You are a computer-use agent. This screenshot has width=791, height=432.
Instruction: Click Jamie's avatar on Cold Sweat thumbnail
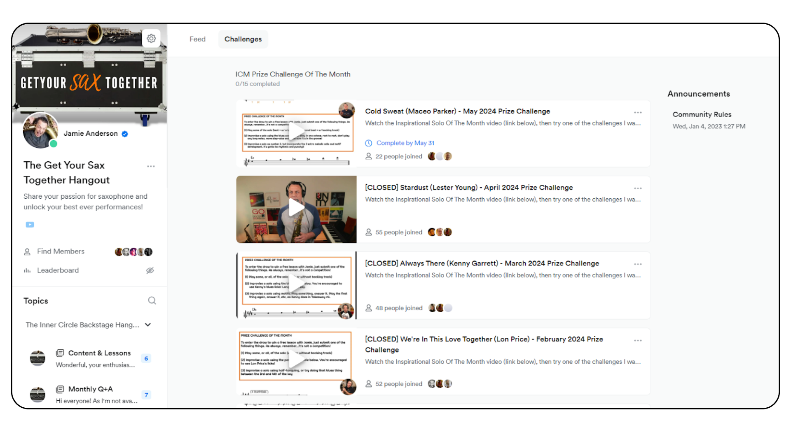[347, 110]
